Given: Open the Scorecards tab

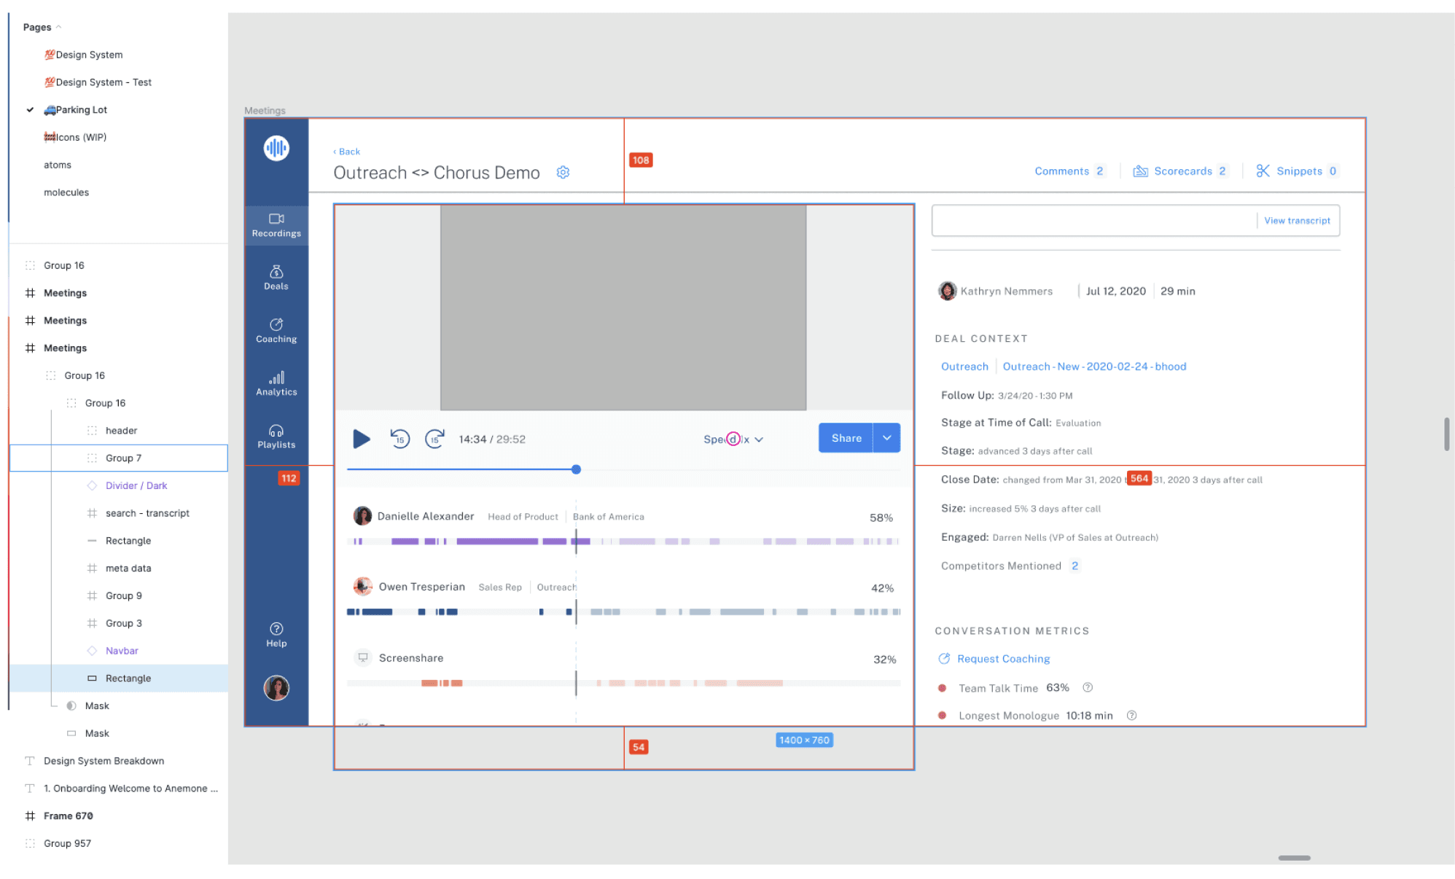Looking at the screenshot, I should tap(1182, 171).
